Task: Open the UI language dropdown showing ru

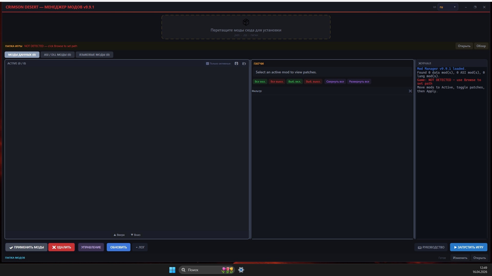Action: pos(448,7)
